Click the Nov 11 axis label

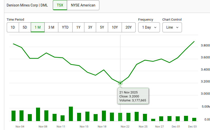(x=61, y=127)
